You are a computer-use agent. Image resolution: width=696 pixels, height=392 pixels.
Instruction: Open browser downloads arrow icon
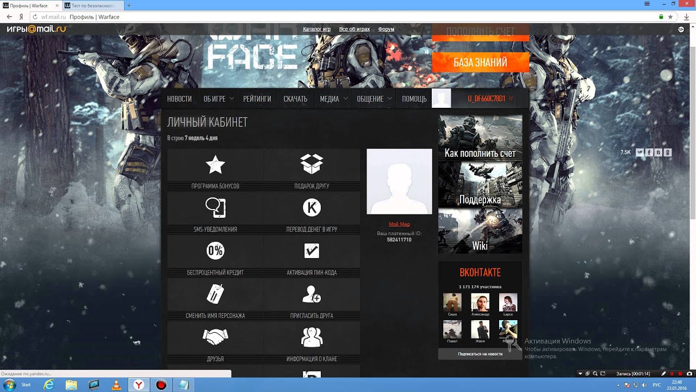[686, 17]
